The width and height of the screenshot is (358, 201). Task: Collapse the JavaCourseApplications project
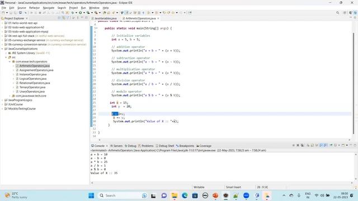pos(2,49)
